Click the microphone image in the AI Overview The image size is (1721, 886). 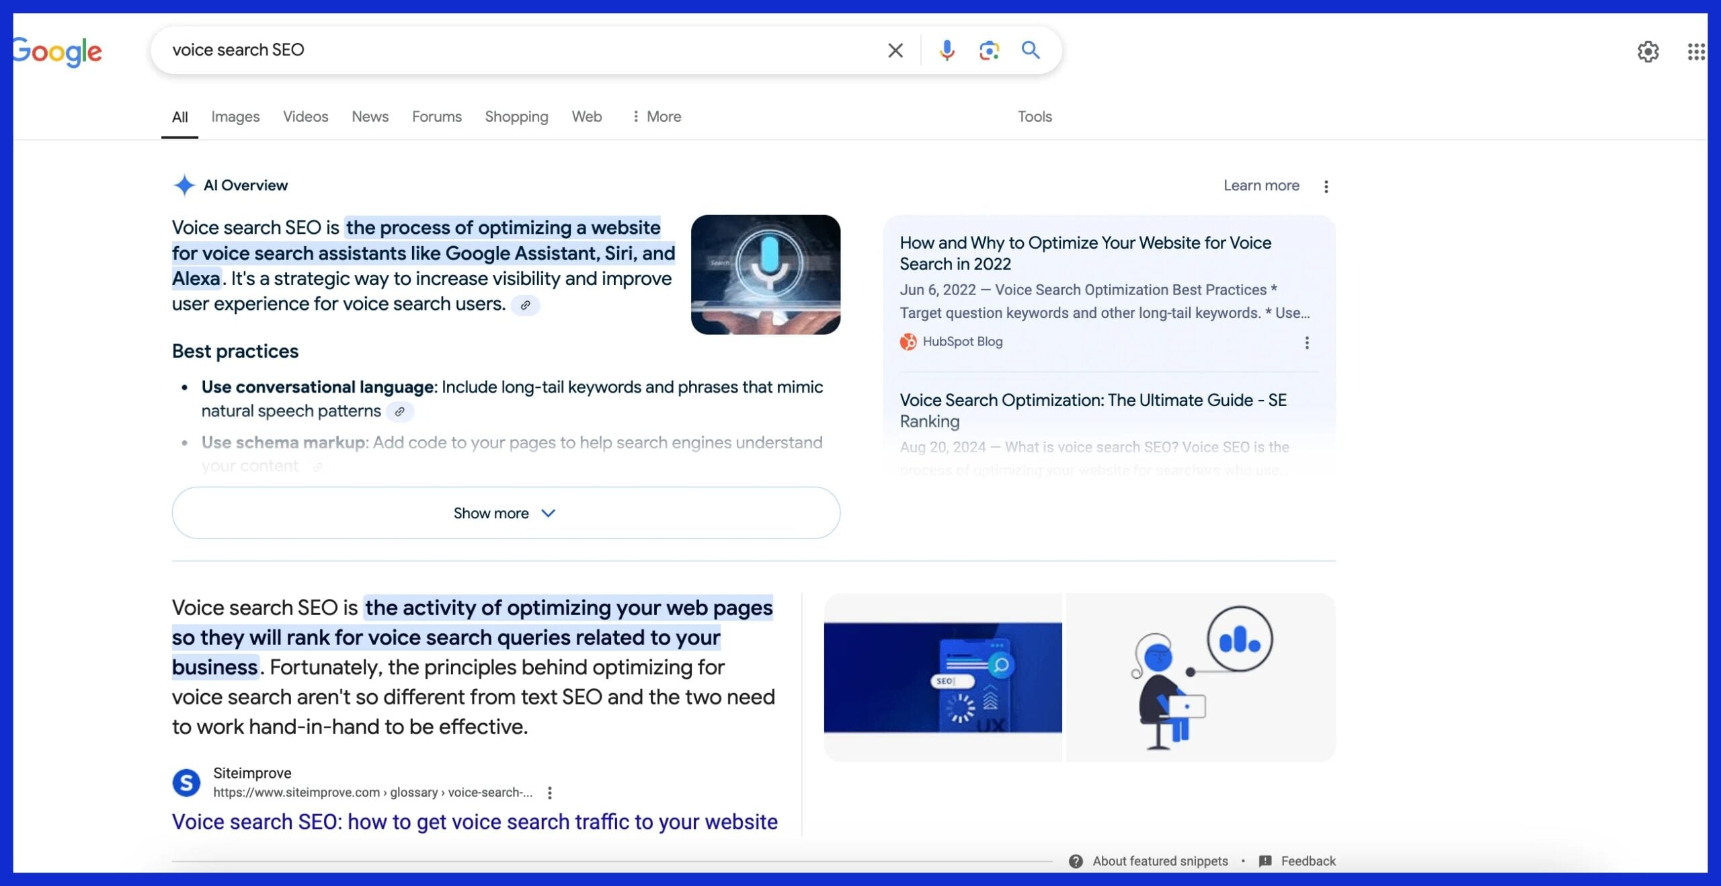pos(765,273)
